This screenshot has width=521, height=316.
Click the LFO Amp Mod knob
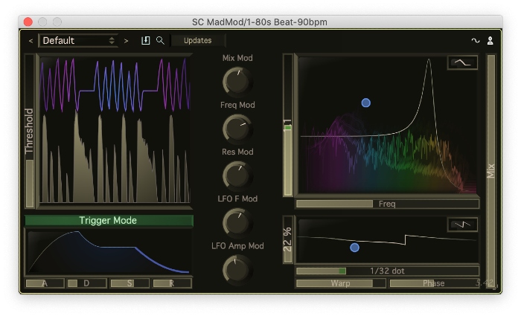point(237,269)
